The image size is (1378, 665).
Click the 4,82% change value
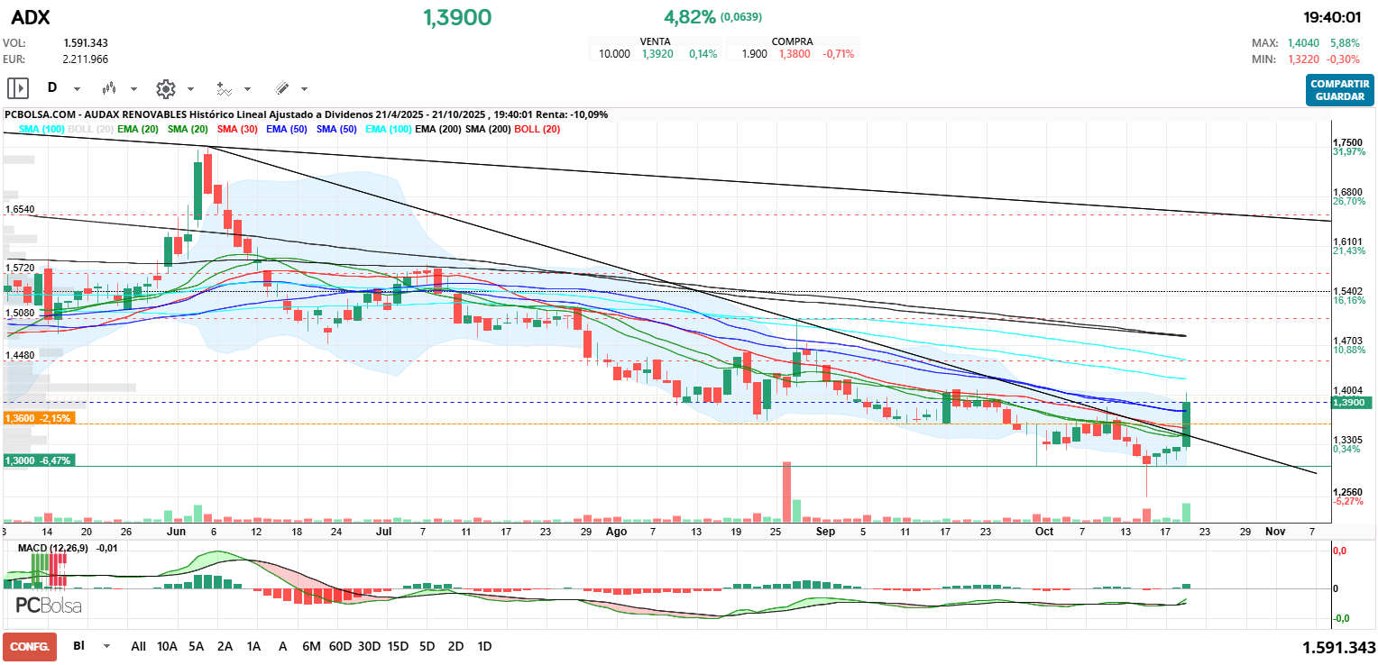tap(690, 17)
